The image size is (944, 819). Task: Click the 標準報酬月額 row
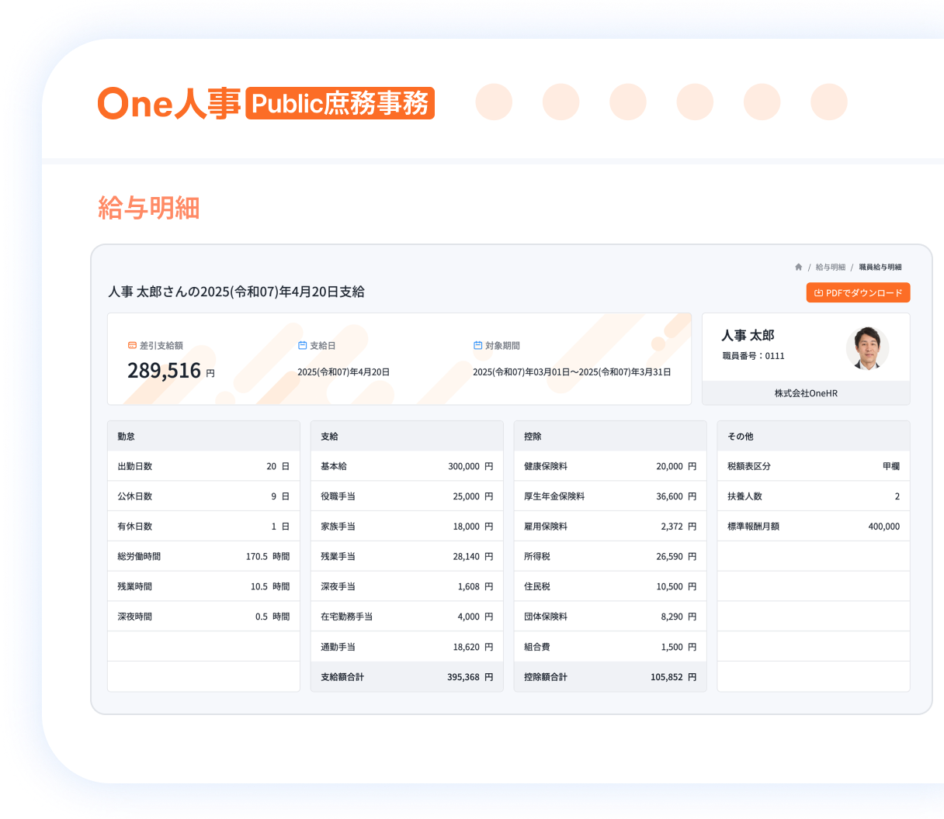pos(814,526)
